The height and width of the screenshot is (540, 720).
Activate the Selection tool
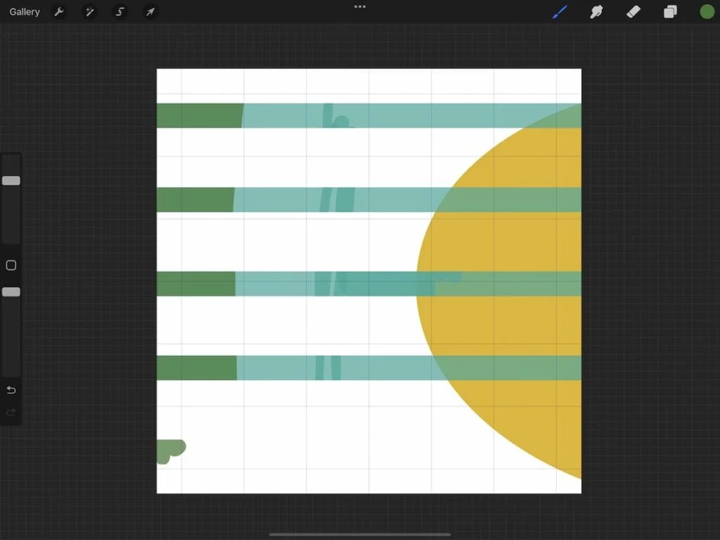click(x=120, y=12)
